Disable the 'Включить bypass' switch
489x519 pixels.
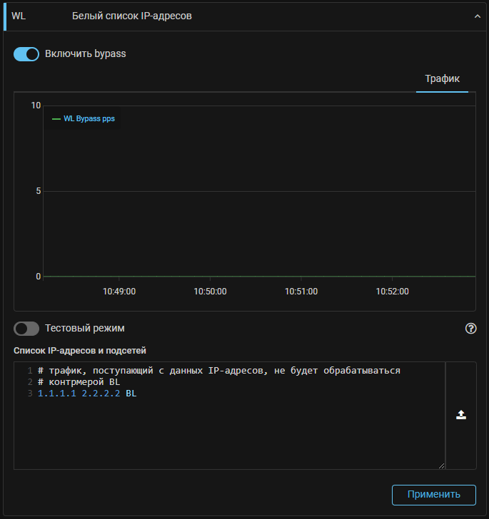(x=26, y=54)
